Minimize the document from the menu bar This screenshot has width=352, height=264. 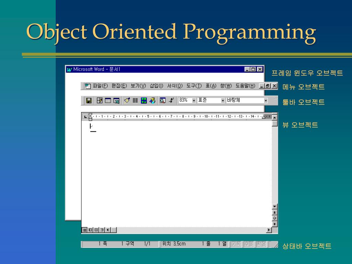pos(262,86)
